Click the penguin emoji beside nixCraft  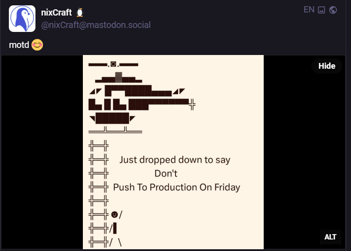(80, 12)
